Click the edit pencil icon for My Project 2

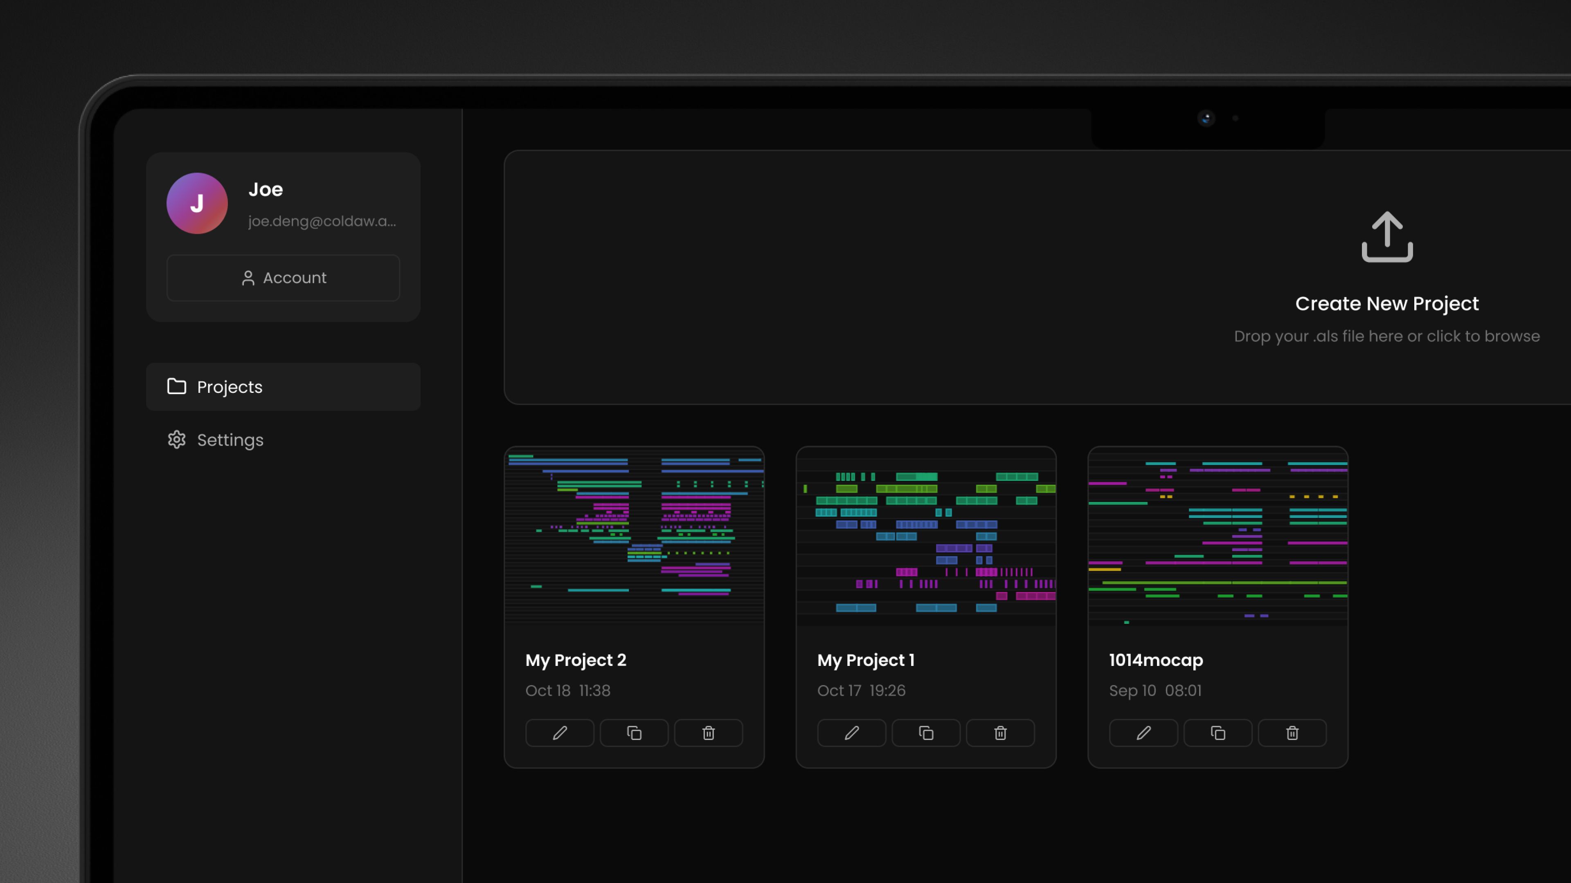pyautogui.click(x=559, y=733)
